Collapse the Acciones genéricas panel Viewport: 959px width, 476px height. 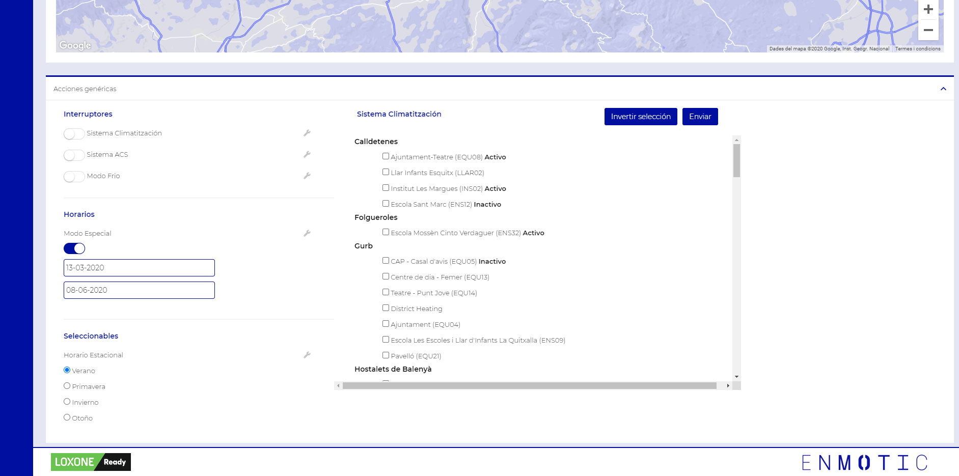[x=943, y=89]
